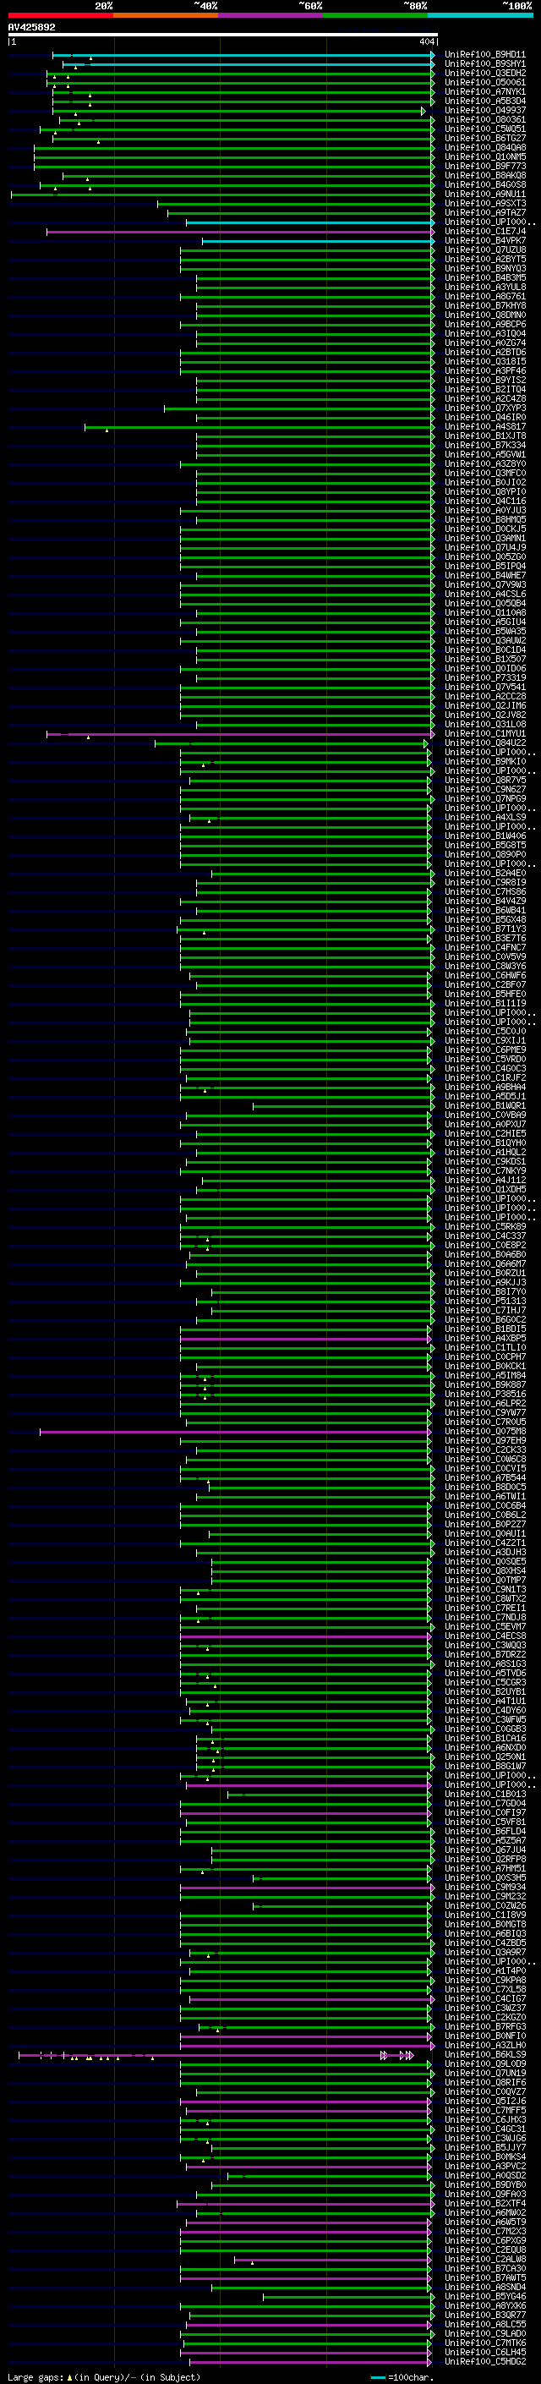
Task: Click hit label UniRef100_A7NYK1
Action: point(485,91)
